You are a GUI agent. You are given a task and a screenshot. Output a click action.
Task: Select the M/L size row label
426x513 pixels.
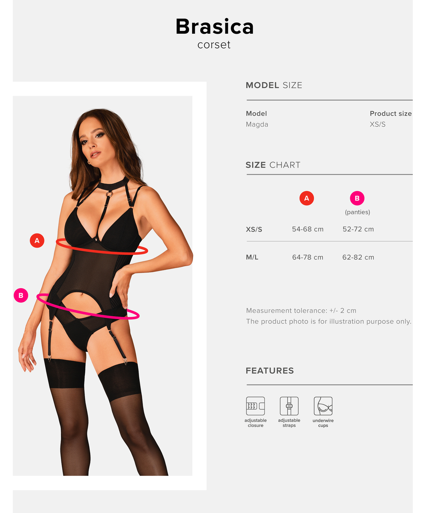tap(252, 257)
